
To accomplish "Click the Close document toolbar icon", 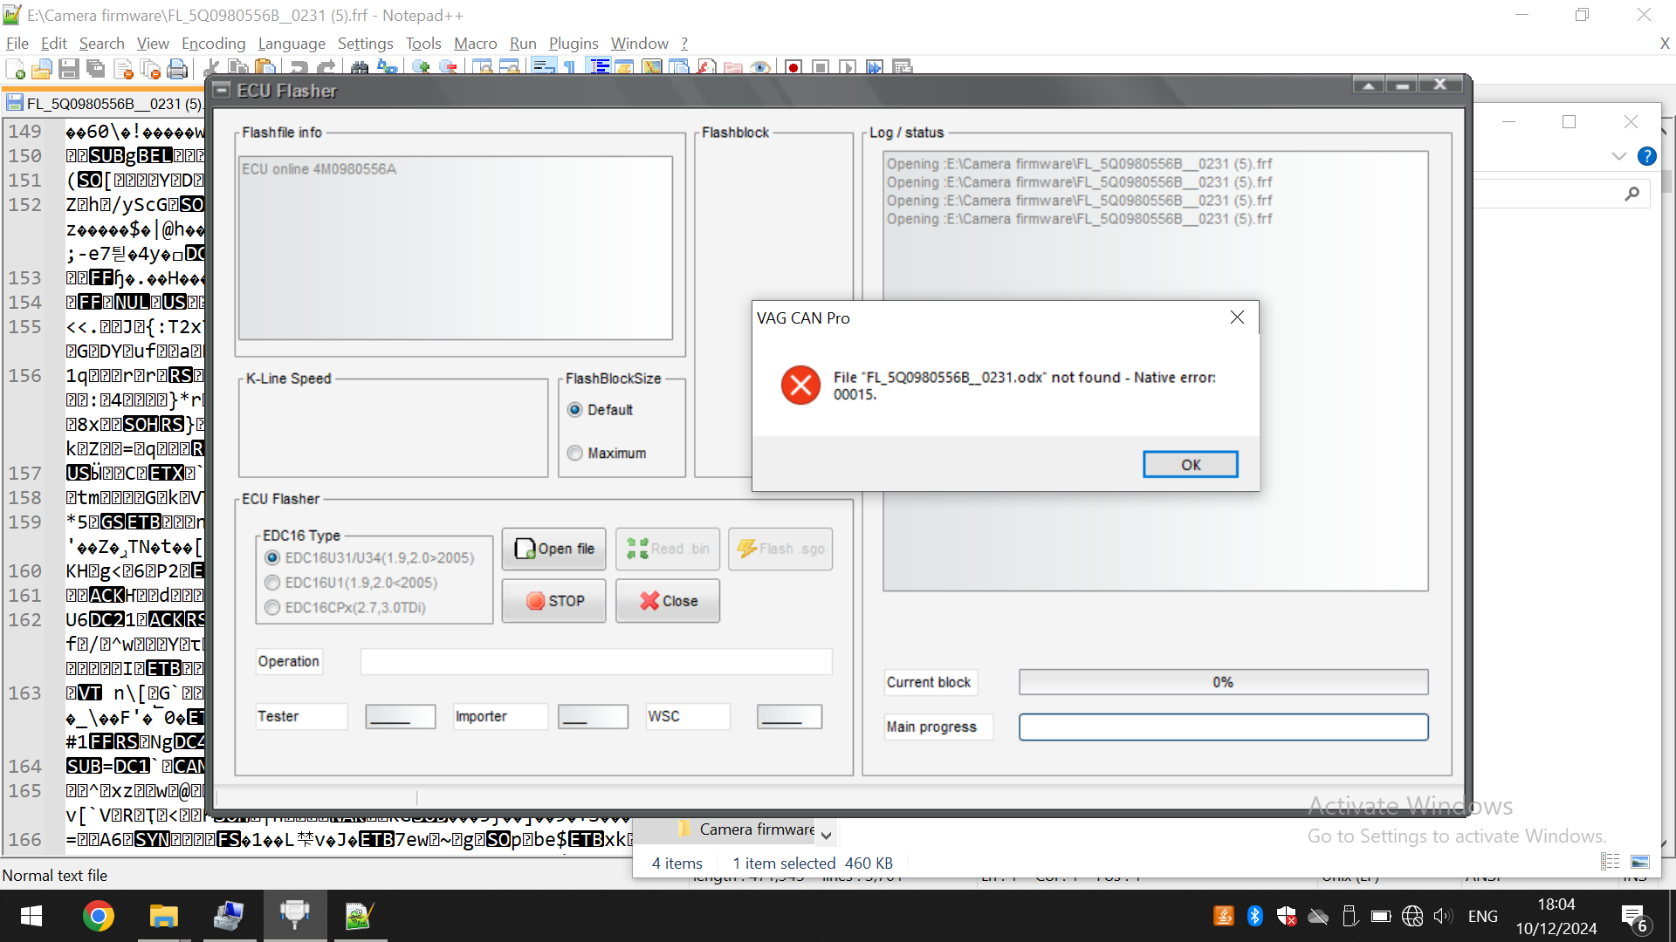I will 123,68.
